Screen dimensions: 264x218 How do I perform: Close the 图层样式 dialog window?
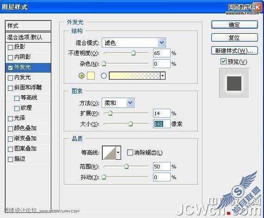258,7
